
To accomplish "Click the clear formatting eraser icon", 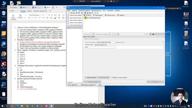I will coord(59,15).
